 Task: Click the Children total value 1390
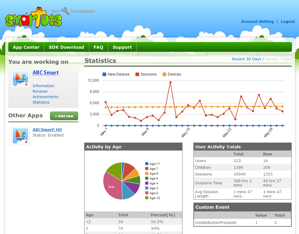238,167
